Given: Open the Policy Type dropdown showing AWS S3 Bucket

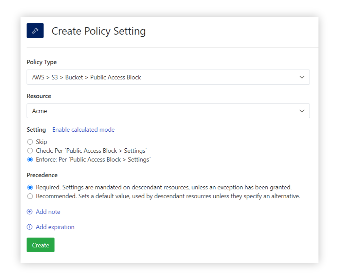Looking at the screenshot, I should [x=168, y=77].
